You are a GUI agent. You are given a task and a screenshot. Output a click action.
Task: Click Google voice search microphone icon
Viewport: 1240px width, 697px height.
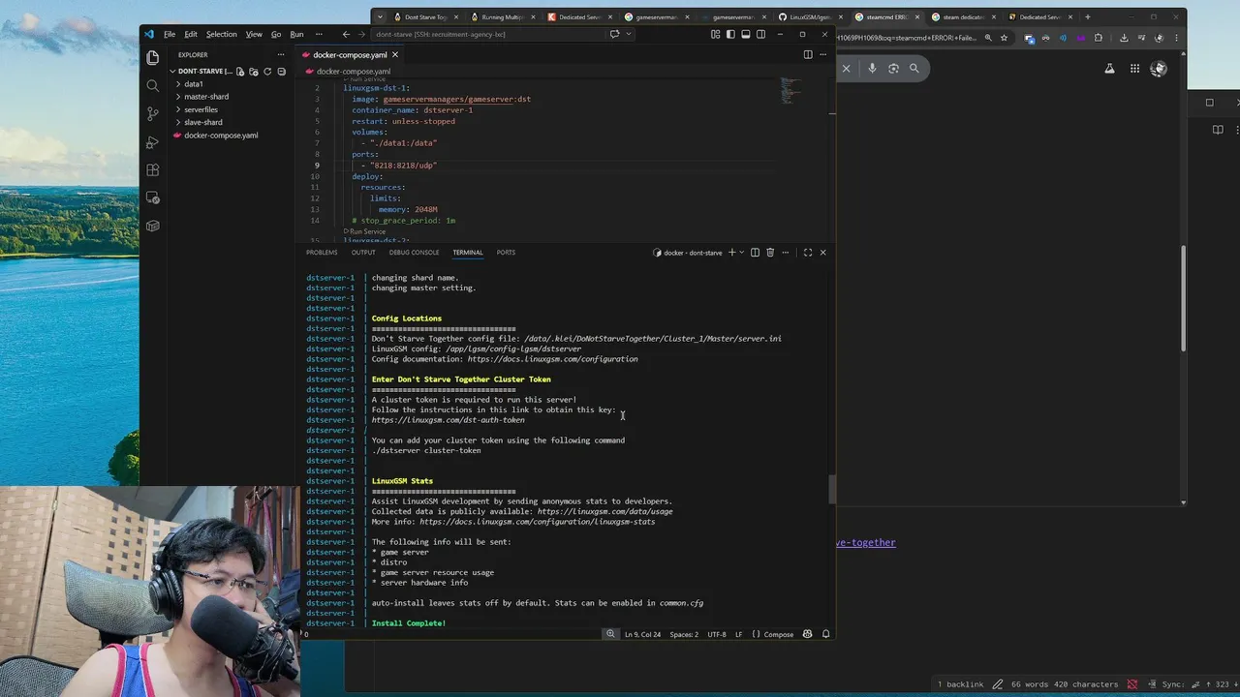coord(872,68)
